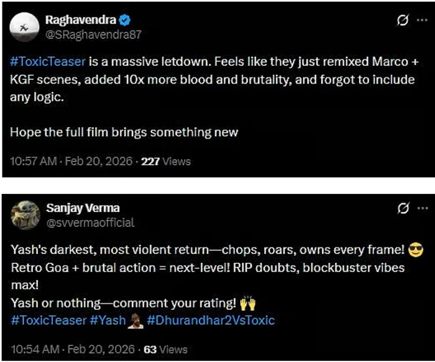The height and width of the screenshot is (362, 435).
Task: Expand the three-dot menu on Sanjay Verma's post
Action: (x=423, y=208)
